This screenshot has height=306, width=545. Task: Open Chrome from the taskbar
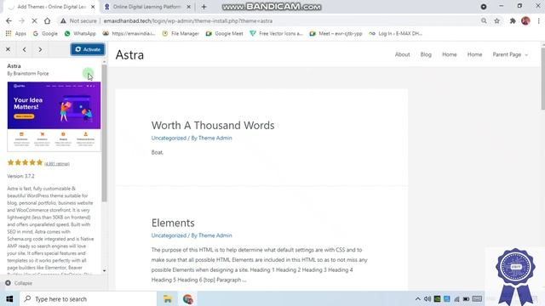[187, 298]
